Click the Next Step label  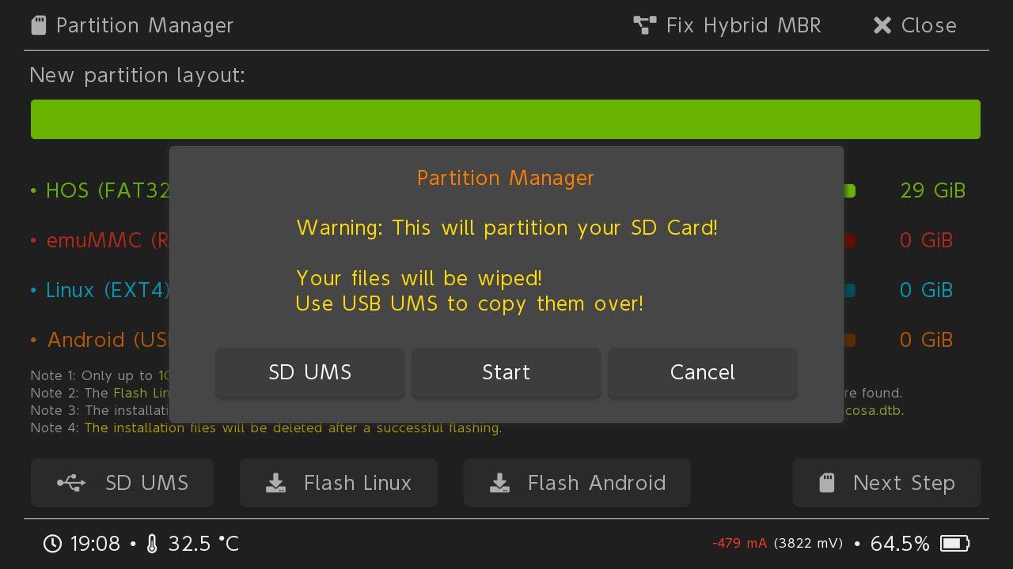904,483
